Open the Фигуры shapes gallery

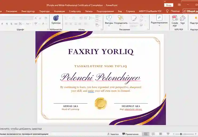pyautogui.click(x=109, y=21)
